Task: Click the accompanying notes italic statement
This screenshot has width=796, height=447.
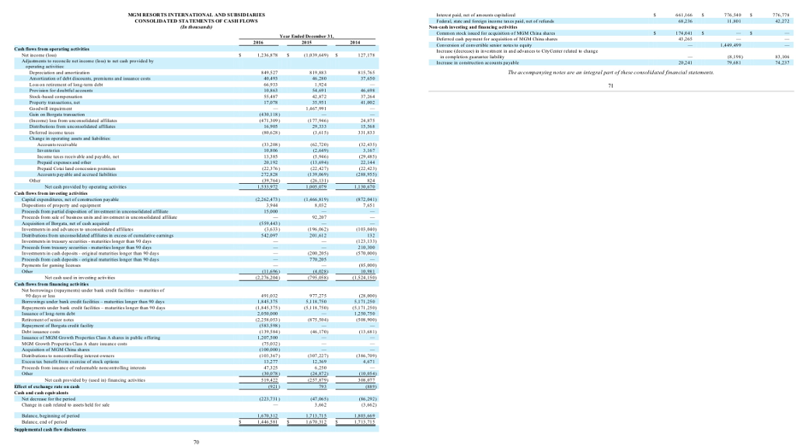Action: pos(609,71)
